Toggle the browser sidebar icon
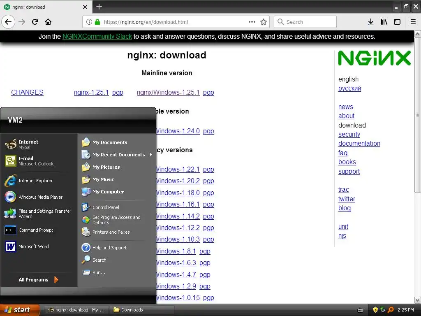The height and width of the screenshot is (316, 421). tap(397, 22)
